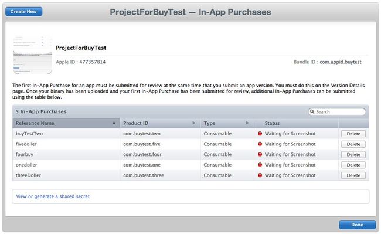This screenshot has width=381, height=234.
Task: Expand the Type column arrow
Action: (x=247, y=123)
